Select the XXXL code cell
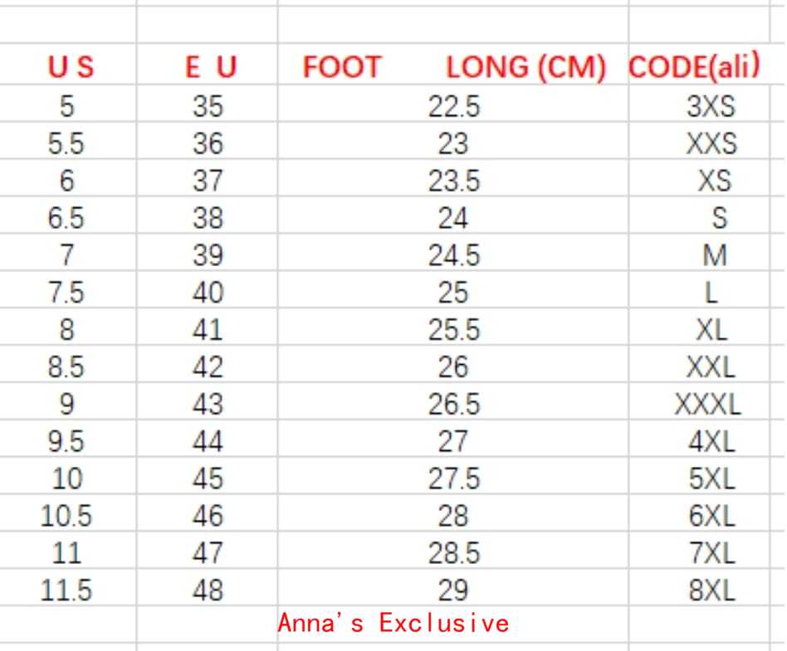Screen dimensions: 787x651 (x=707, y=405)
